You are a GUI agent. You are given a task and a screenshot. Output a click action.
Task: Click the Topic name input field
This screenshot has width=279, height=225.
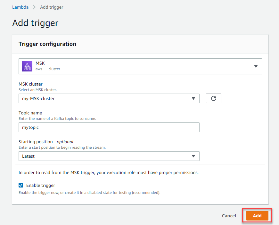[109, 127]
